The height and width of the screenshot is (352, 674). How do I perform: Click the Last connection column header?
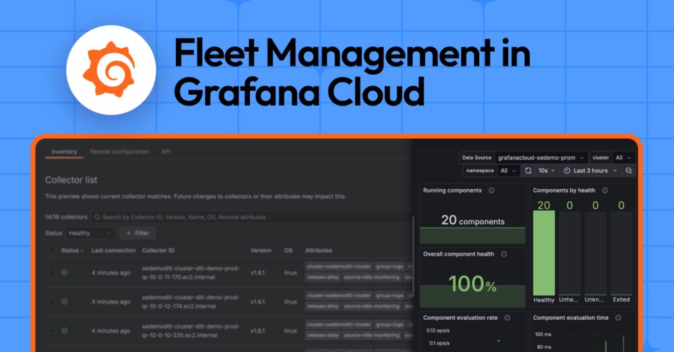coord(113,250)
